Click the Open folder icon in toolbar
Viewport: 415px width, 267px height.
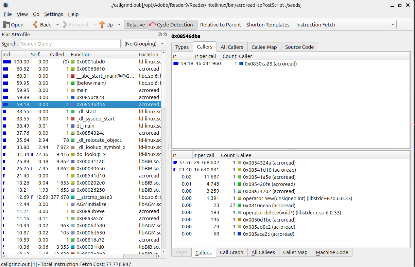[x=6, y=25]
